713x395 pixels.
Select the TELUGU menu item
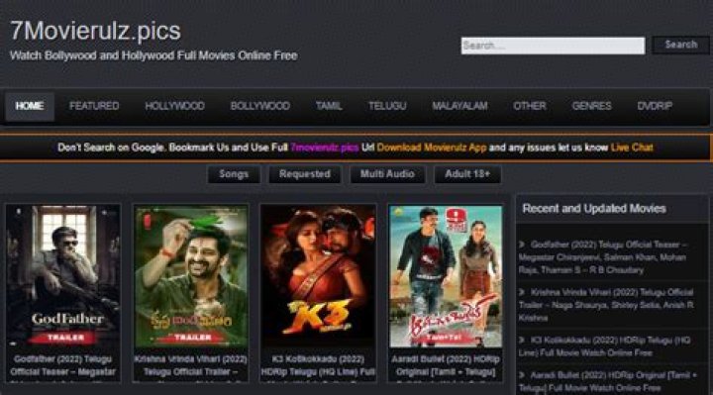[x=387, y=106]
